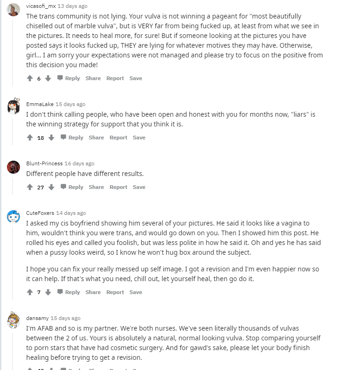Share EmmaLake's comment
The image size is (342, 370).
[96, 138]
